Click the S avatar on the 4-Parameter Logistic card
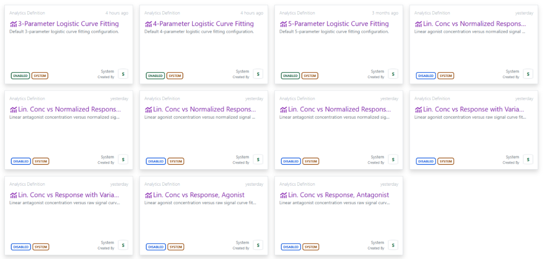549x259 pixels. point(258,74)
